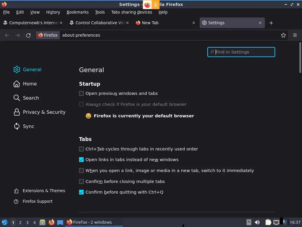This screenshot has width=302, height=227.
Task: Open a new tab with the plus button
Action: point(271,23)
